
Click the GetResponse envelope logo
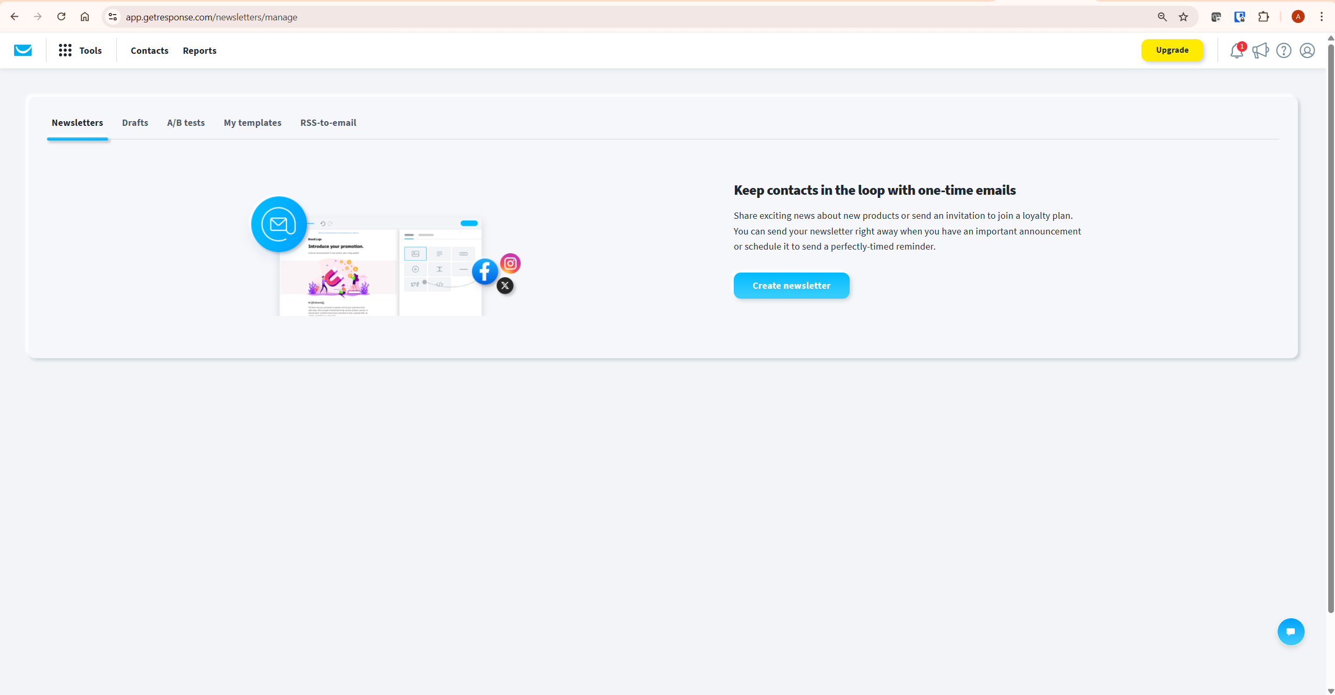click(x=23, y=50)
